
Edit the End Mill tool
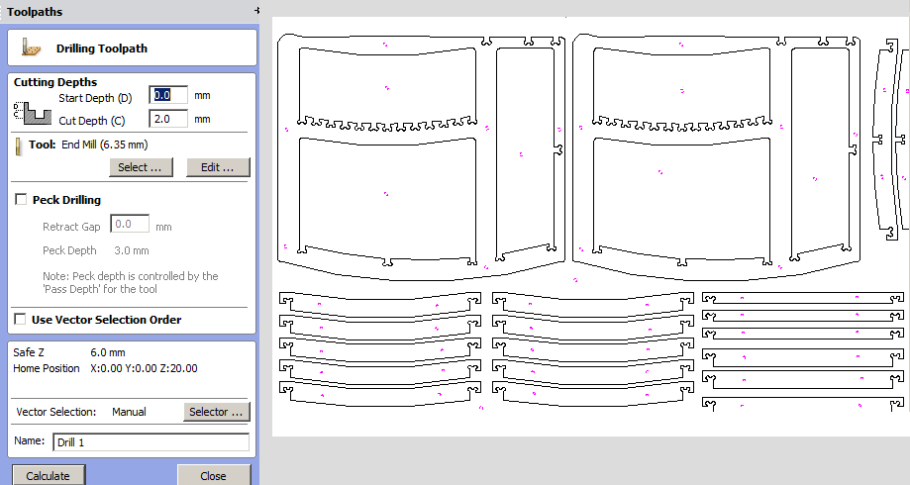218,167
